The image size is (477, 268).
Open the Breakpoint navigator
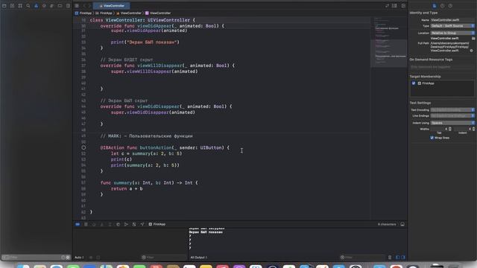60,6
